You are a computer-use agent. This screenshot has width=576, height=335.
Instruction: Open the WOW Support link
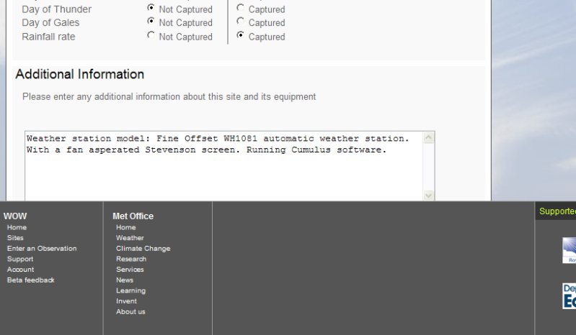pos(20,259)
